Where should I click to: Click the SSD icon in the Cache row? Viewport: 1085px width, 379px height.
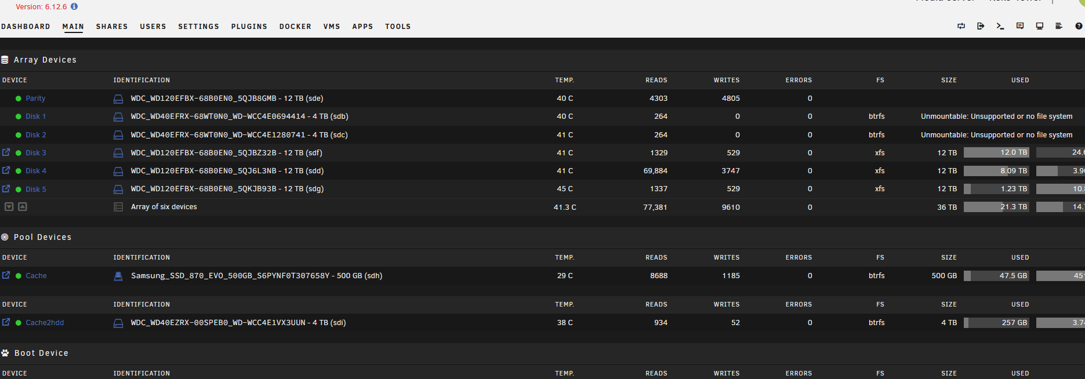coord(118,276)
